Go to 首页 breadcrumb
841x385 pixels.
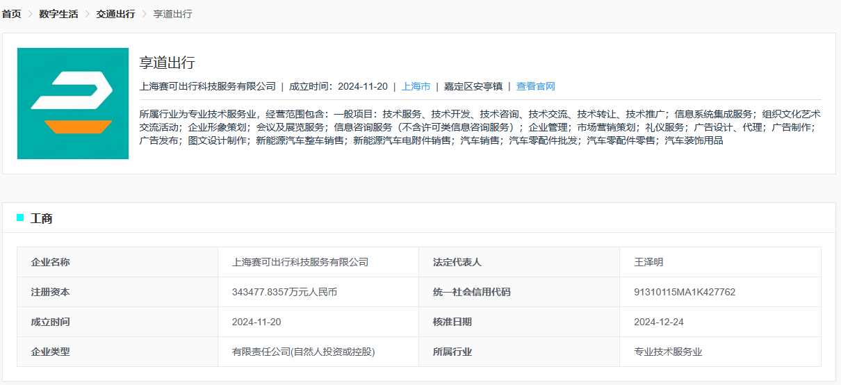coord(11,14)
